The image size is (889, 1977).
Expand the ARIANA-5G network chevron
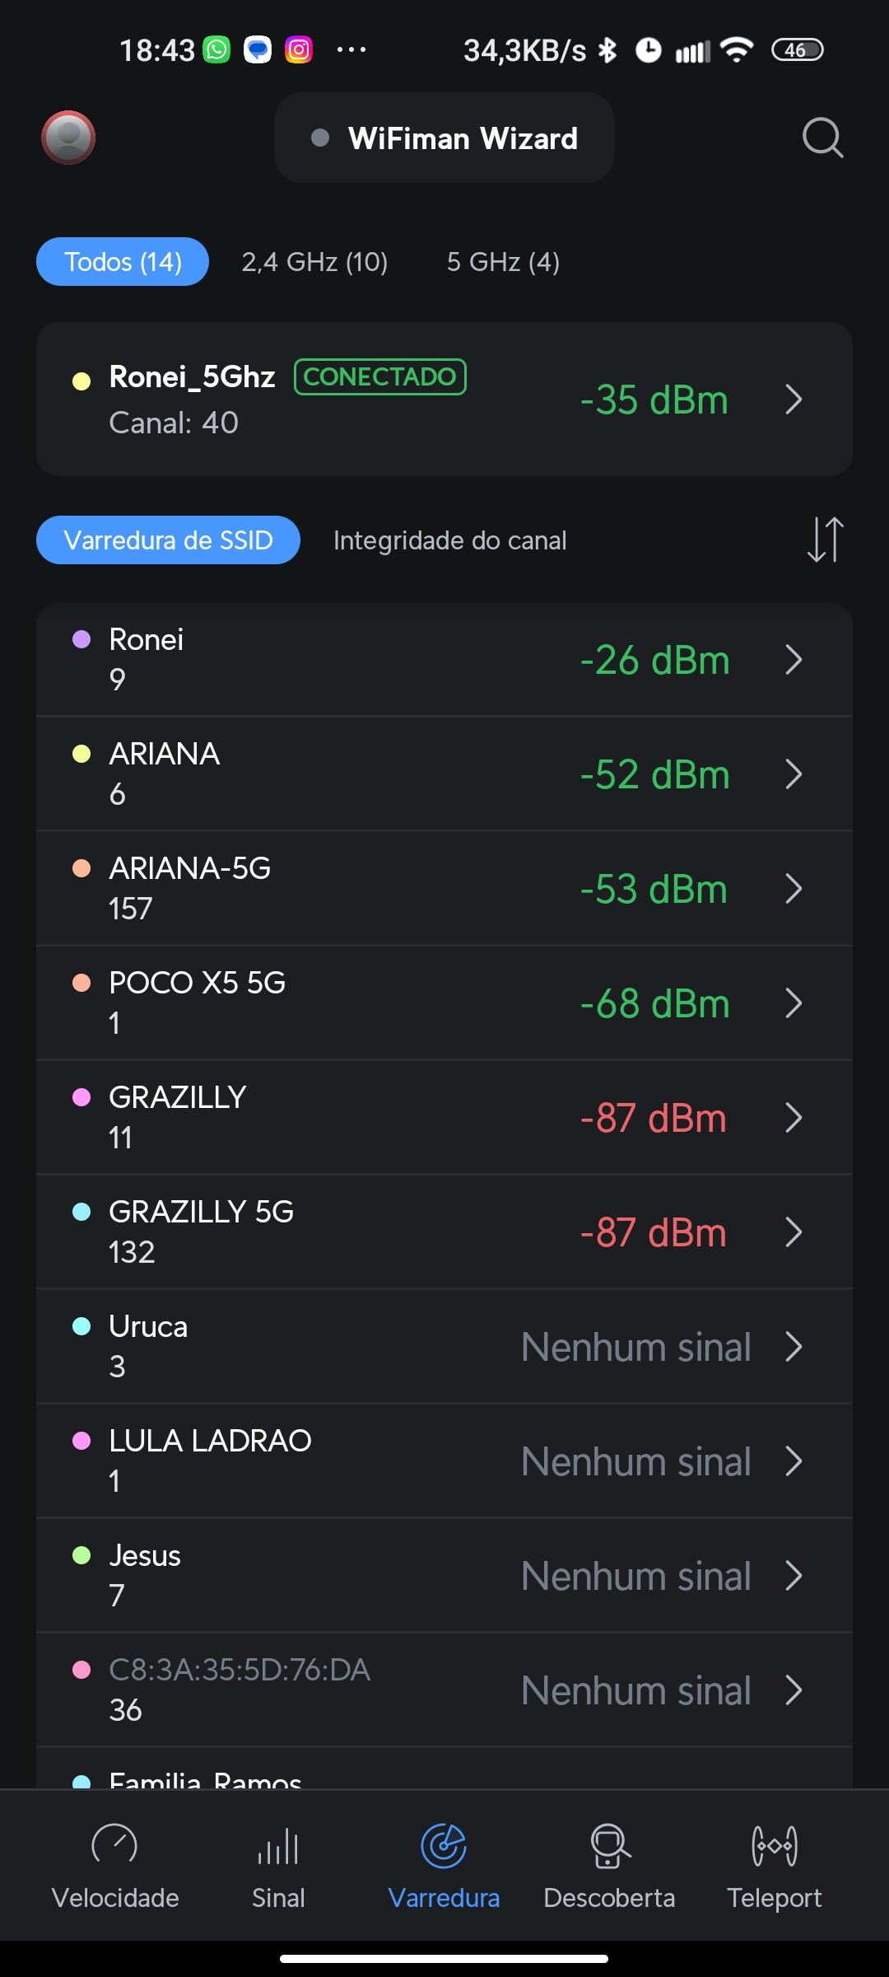794,889
